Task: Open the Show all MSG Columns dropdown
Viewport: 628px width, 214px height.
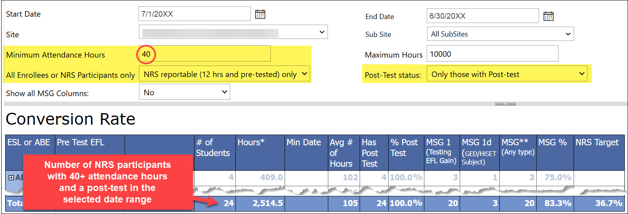Action: 184,93
